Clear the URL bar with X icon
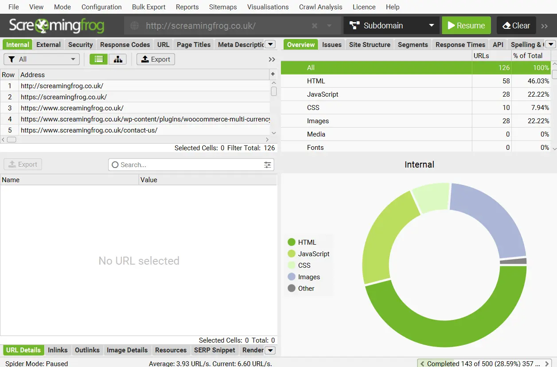Image resolution: width=557 pixels, height=367 pixels. coord(315,26)
